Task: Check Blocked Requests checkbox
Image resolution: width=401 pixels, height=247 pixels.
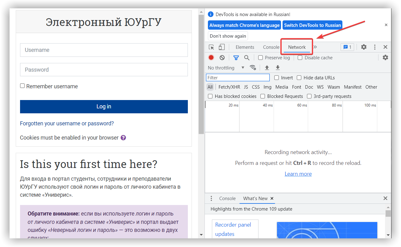Action: point(263,96)
